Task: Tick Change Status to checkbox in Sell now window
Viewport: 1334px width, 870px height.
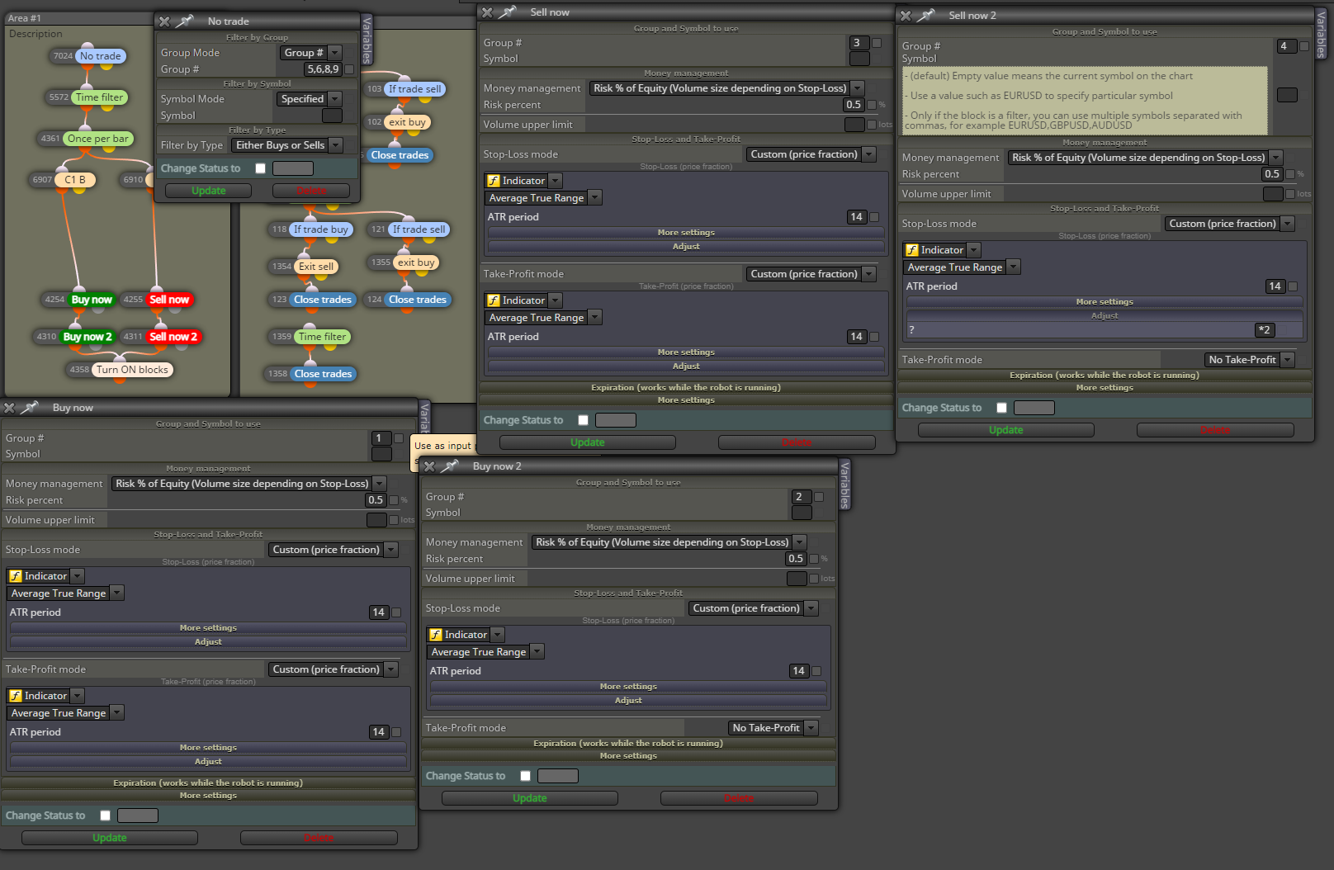Action: tap(584, 420)
